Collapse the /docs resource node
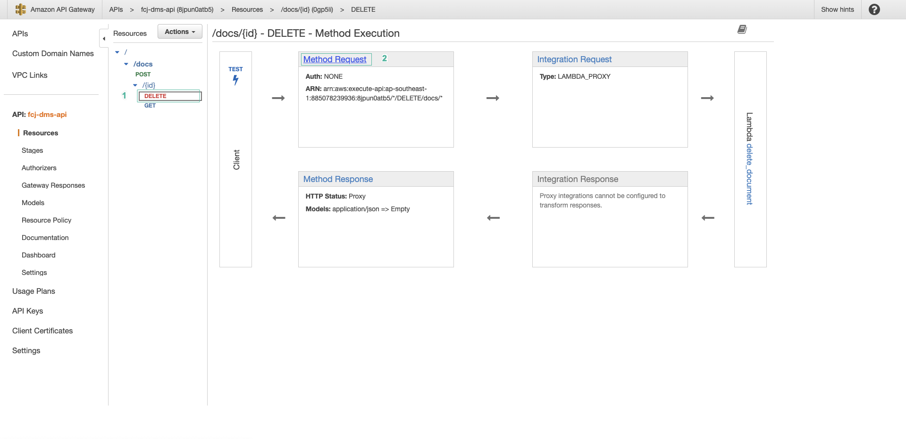This screenshot has width=906, height=439. pos(126,64)
